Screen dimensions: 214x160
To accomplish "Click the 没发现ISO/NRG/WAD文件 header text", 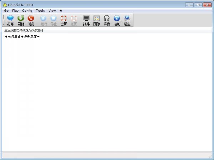I will tap(24, 30).
